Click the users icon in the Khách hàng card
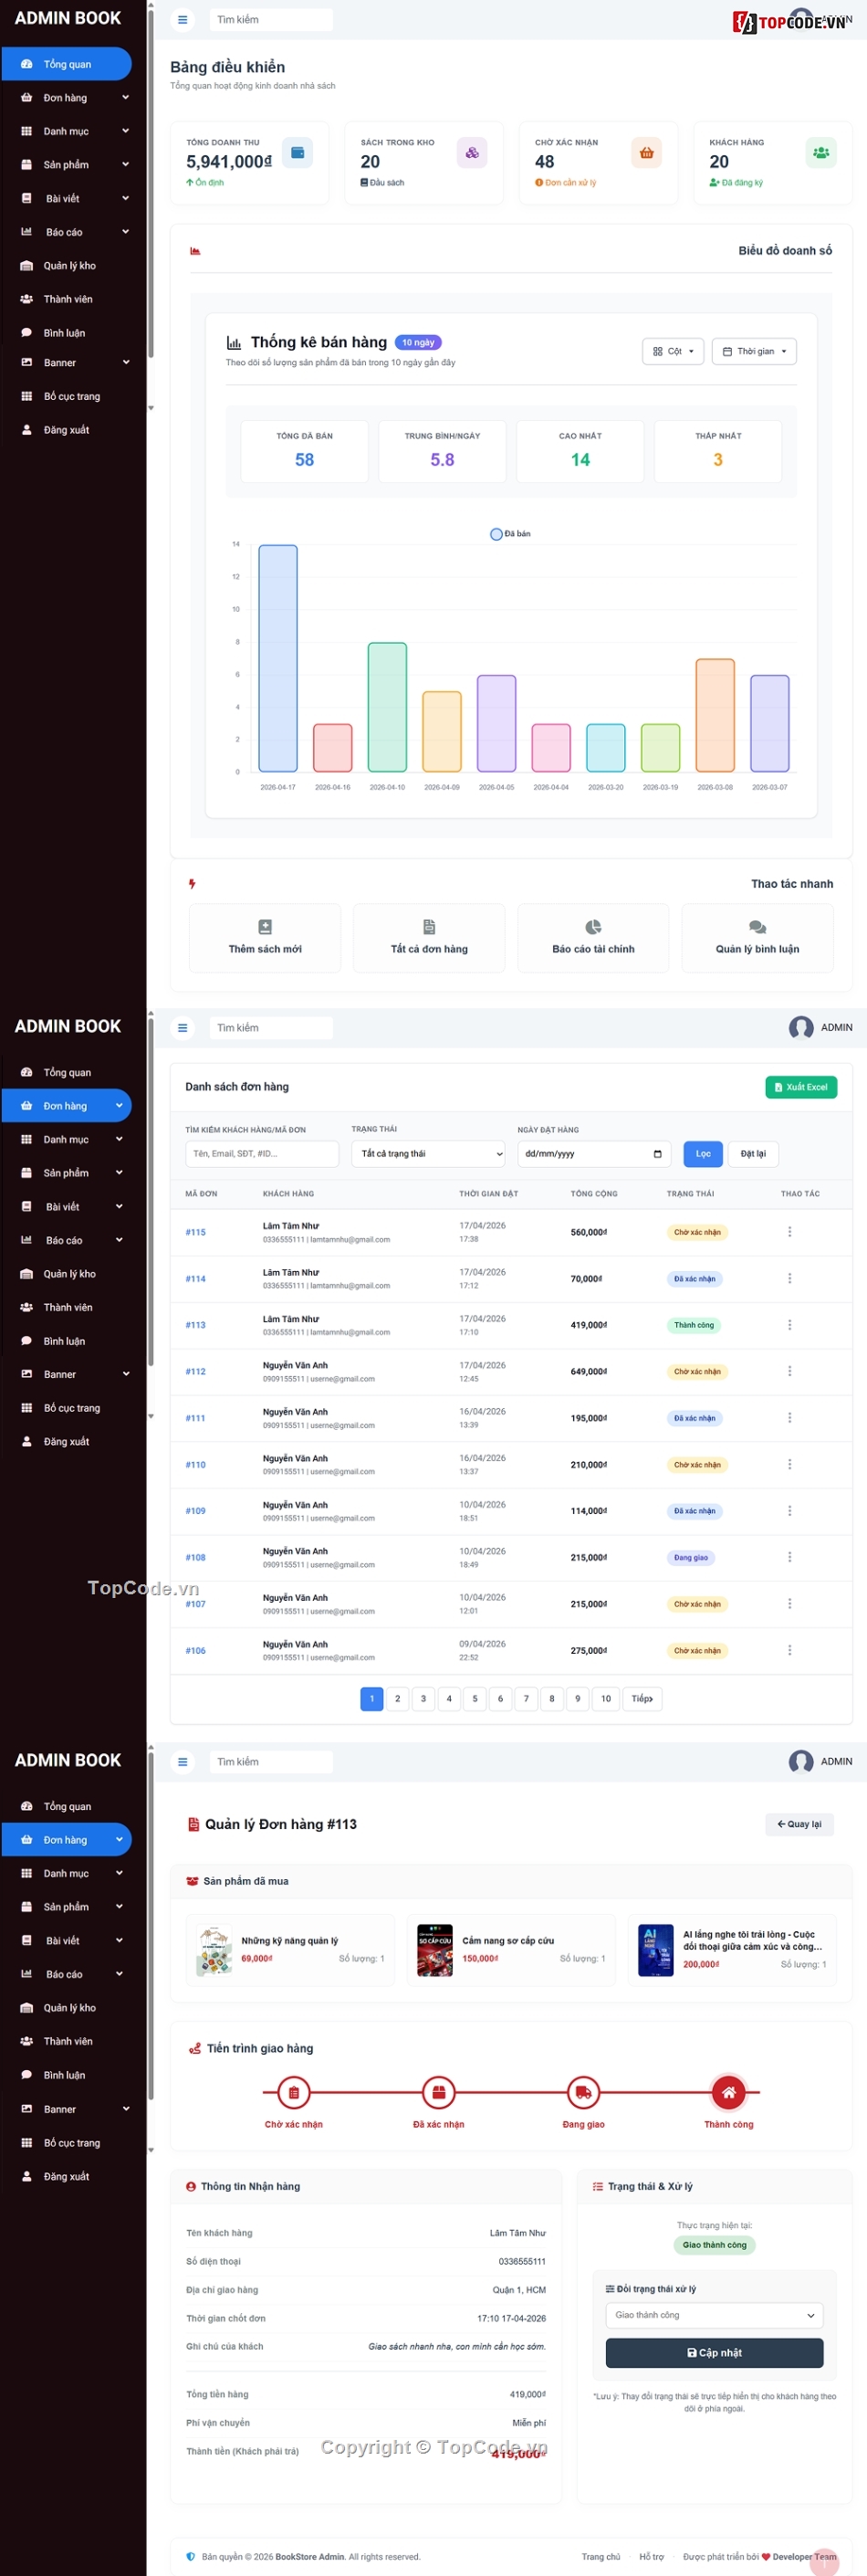 pyautogui.click(x=820, y=152)
